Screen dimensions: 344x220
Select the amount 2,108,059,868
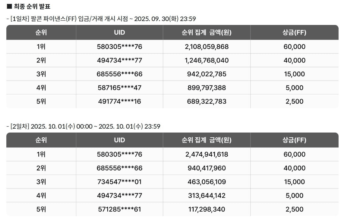(207, 47)
